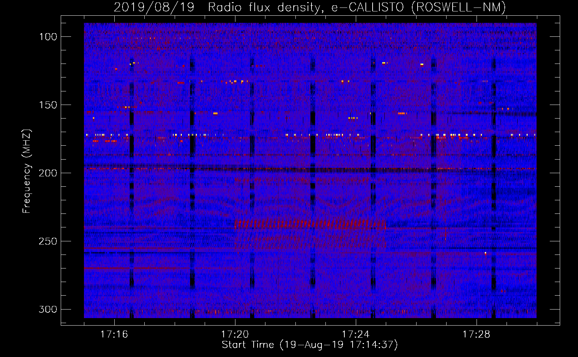Click the '250' frequency tick label

pyautogui.click(x=48, y=241)
